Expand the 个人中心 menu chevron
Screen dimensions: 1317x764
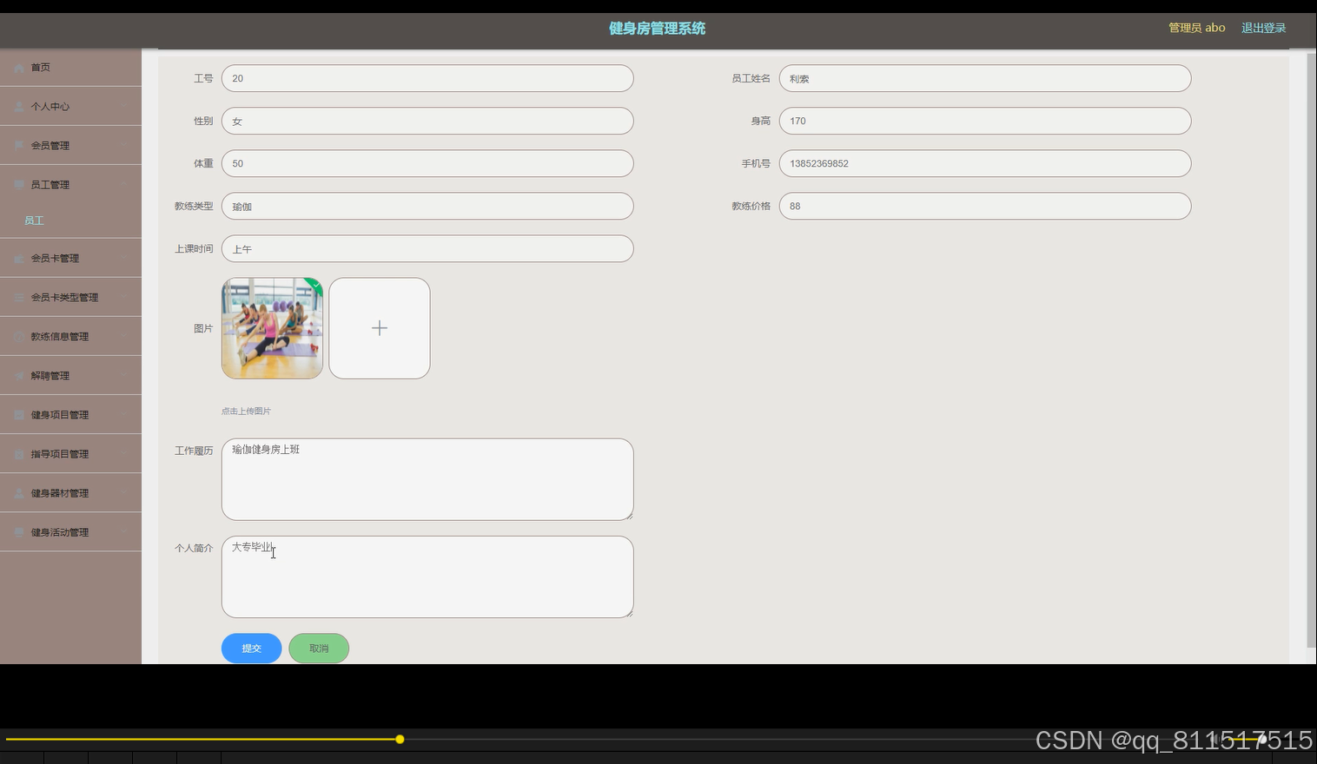124,107
